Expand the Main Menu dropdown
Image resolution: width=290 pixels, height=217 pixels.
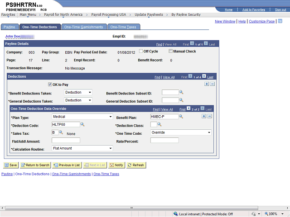[x=28, y=14]
